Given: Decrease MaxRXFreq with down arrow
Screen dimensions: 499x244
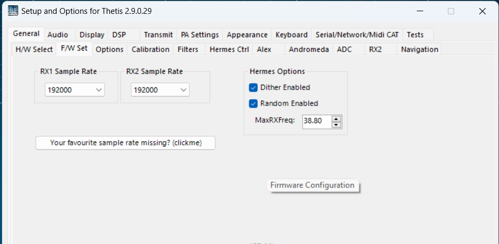Looking at the screenshot, I should (x=336, y=125).
